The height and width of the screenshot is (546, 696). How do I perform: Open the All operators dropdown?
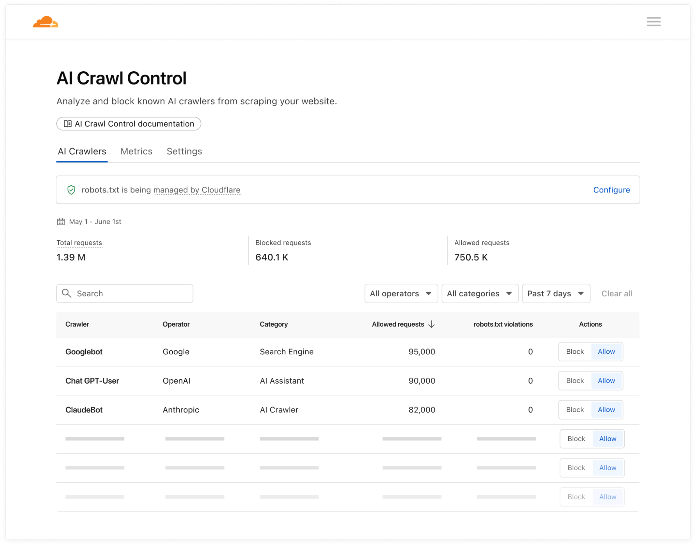tap(401, 293)
